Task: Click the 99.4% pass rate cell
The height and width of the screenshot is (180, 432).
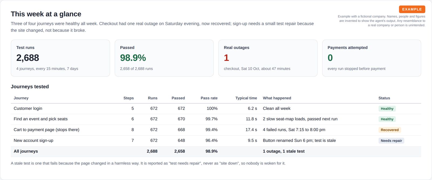Action: point(211,130)
